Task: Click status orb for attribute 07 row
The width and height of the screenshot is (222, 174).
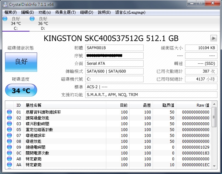Action: (9, 135)
